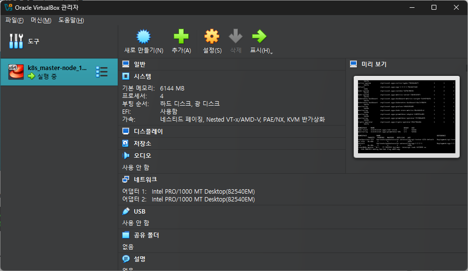Screen dimensions: 468x271
Task: Click the 네트워크 icon
Action: tap(126, 180)
